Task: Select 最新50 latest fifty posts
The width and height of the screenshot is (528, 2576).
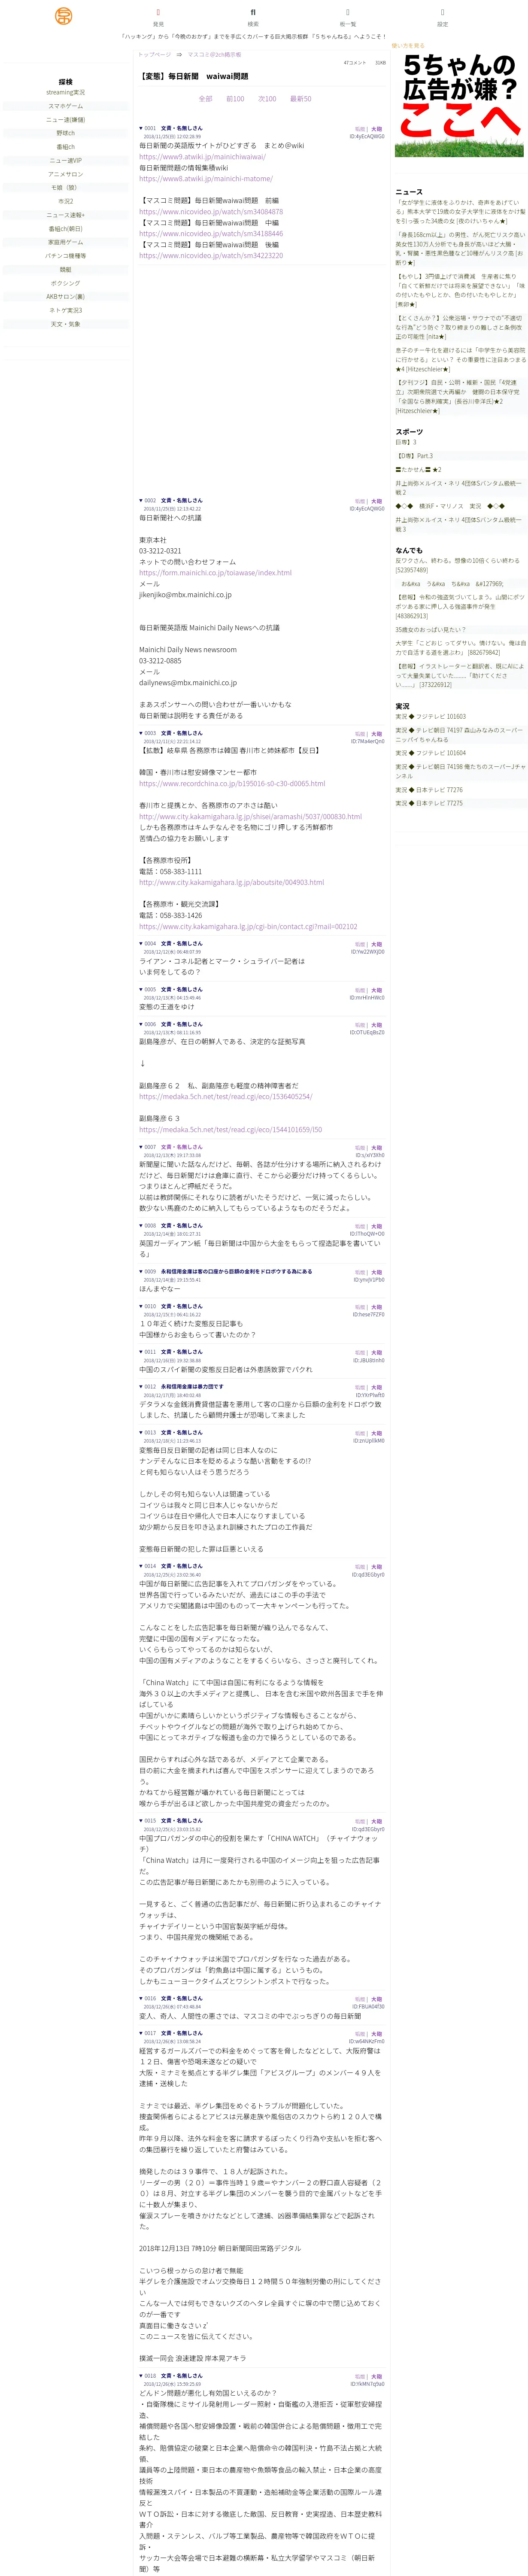Action: pyautogui.click(x=300, y=99)
